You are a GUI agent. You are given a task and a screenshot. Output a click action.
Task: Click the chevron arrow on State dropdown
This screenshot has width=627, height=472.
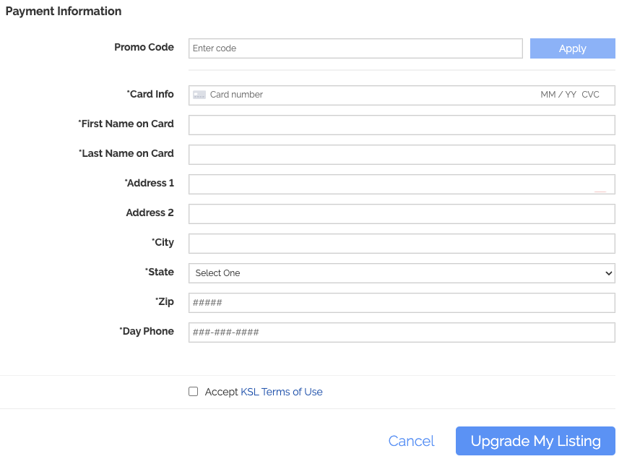pyautogui.click(x=609, y=273)
